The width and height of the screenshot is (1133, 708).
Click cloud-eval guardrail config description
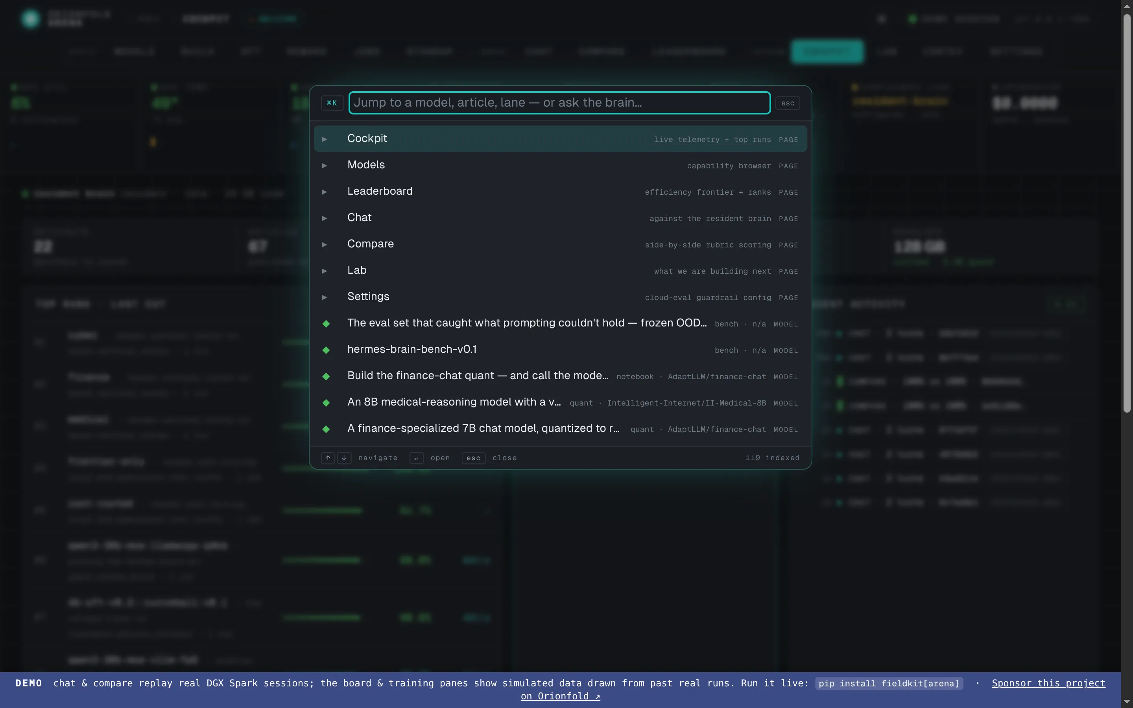[707, 298]
